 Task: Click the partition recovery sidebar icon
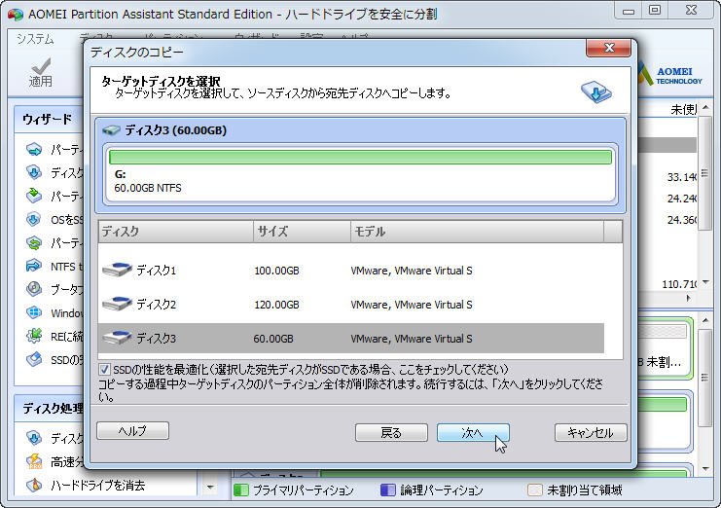coord(34,242)
